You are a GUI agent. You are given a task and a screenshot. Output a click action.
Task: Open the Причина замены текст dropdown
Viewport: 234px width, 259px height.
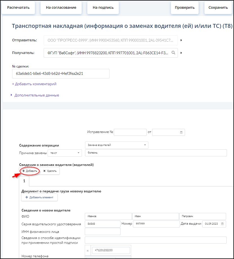(x=65, y=153)
